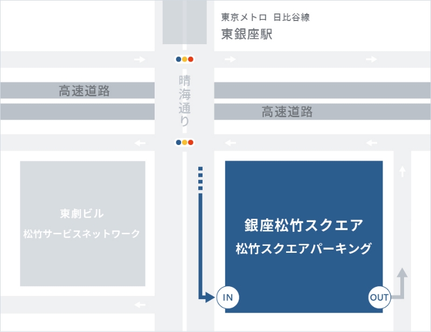Select the traffic light below the expressway
Image resolution: width=431 pixels, height=332 pixels.
[184, 143]
